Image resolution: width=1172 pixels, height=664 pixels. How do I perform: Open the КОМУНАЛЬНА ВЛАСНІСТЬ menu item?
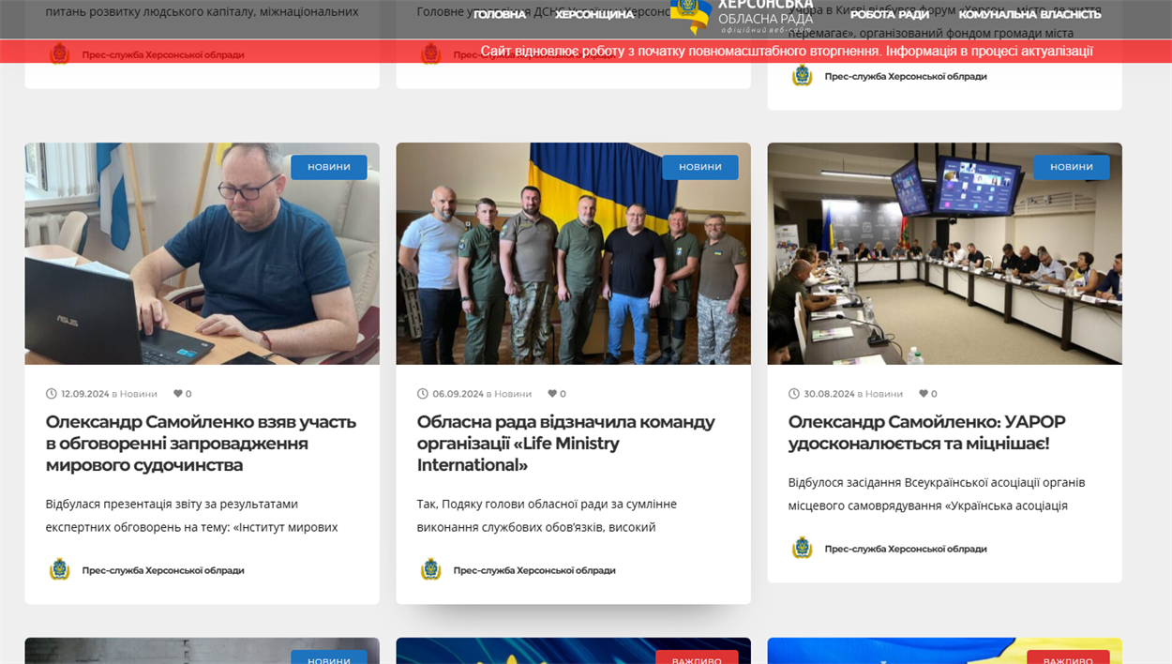tap(1029, 14)
